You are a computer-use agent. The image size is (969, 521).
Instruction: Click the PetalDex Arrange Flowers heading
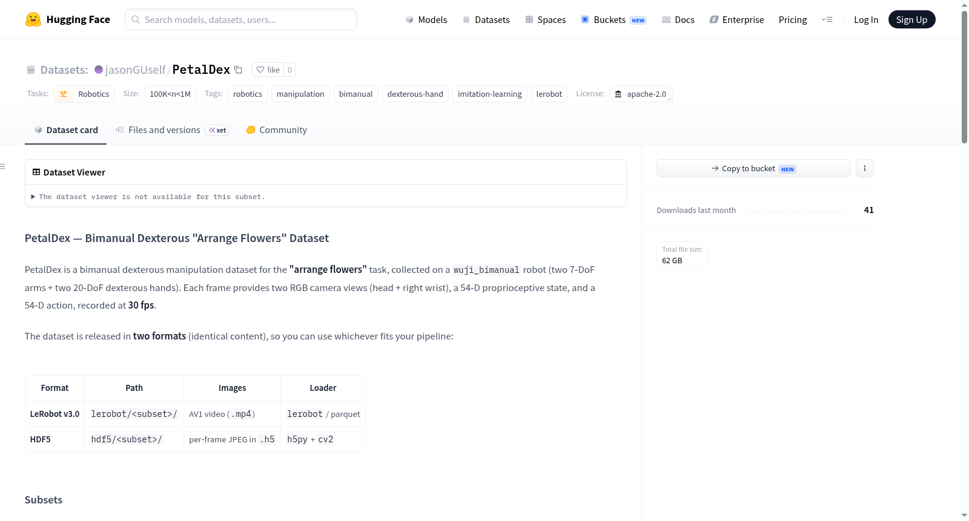coord(177,238)
